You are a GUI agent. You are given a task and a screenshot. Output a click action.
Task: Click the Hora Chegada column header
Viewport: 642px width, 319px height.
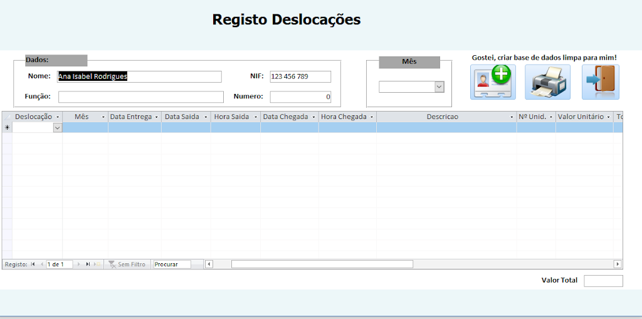[x=344, y=117]
